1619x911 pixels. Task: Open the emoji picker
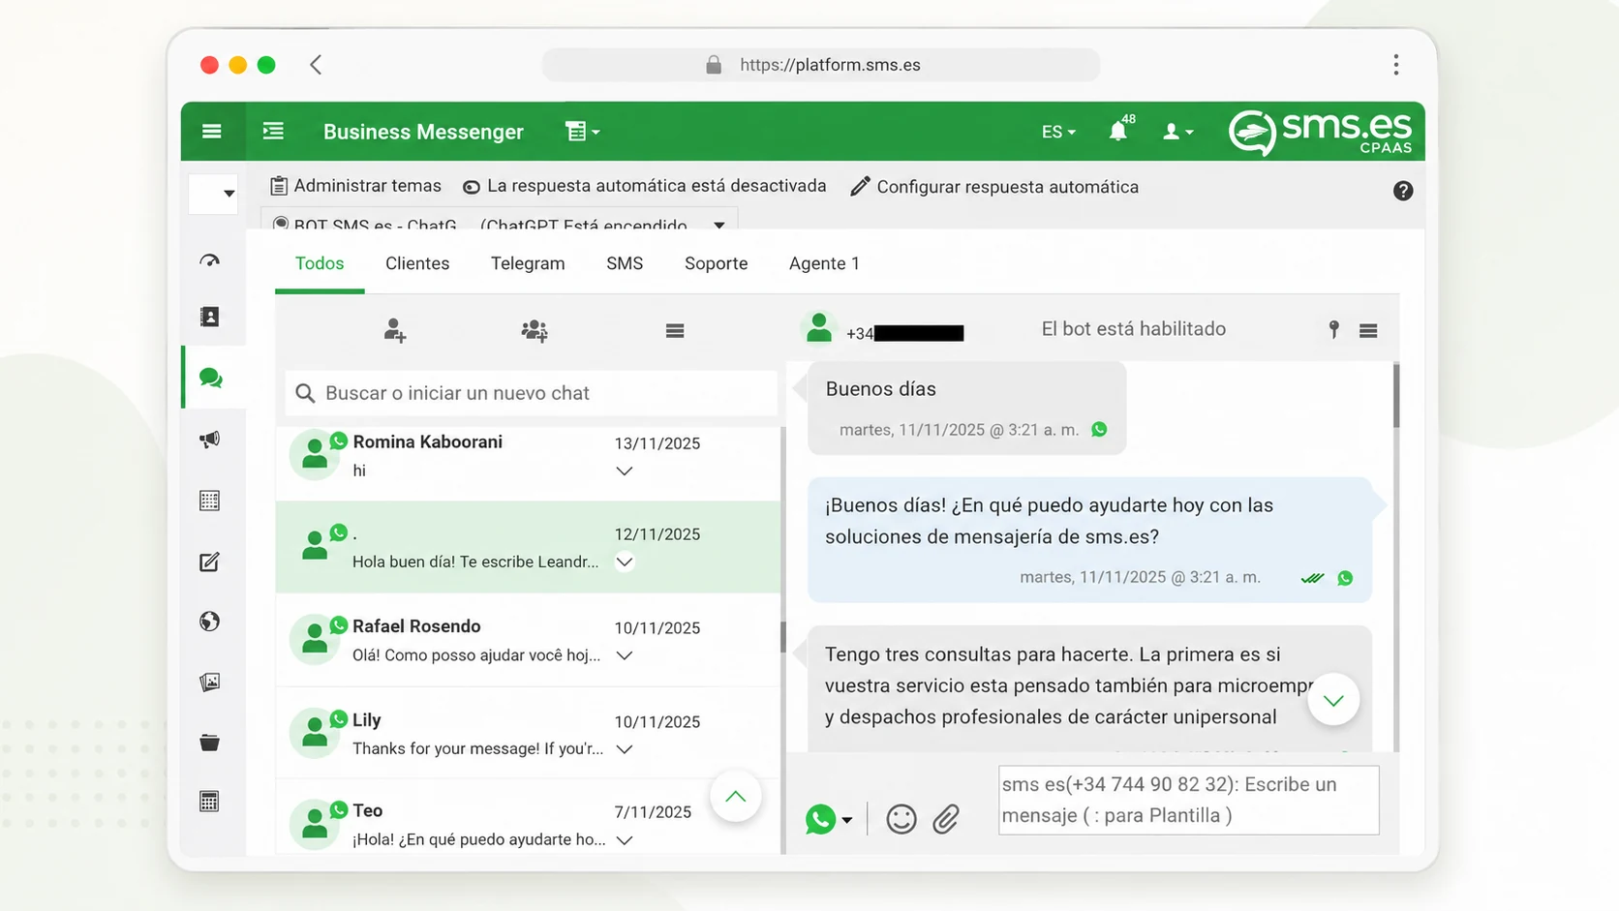pyautogui.click(x=901, y=819)
